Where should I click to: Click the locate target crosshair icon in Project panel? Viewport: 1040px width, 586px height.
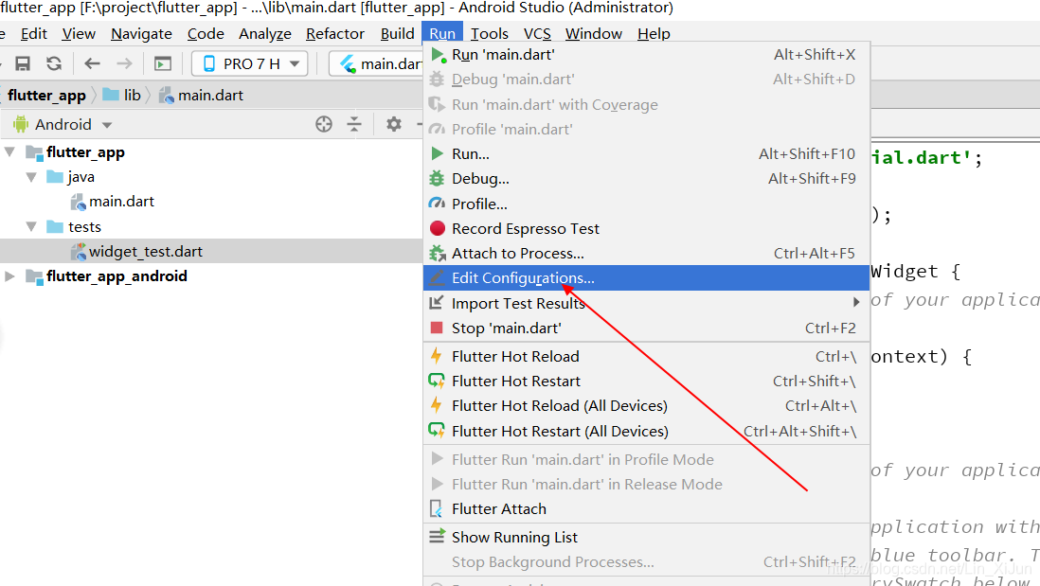pyautogui.click(x=324, y=124)
